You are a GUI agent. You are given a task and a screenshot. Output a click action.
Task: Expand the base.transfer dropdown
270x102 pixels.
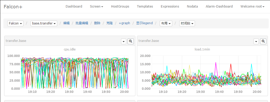[x=44, y=23]
